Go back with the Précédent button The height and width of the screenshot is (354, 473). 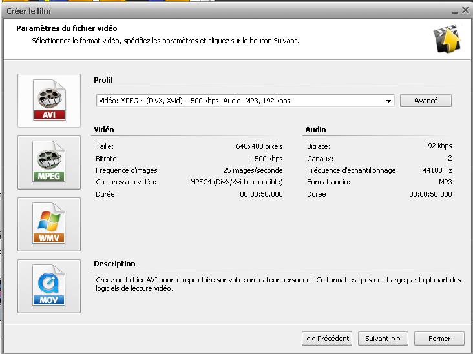pos(327,339)
